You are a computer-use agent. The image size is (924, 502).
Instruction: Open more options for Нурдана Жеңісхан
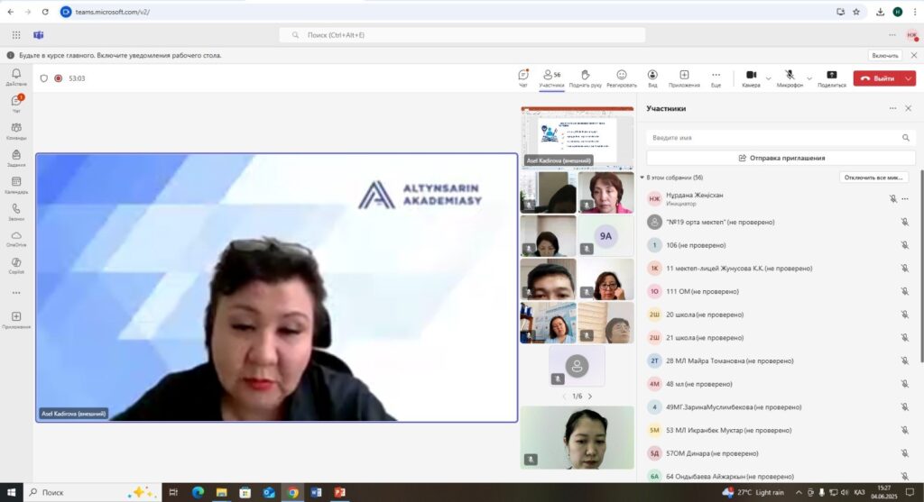[x=905, y=199]
